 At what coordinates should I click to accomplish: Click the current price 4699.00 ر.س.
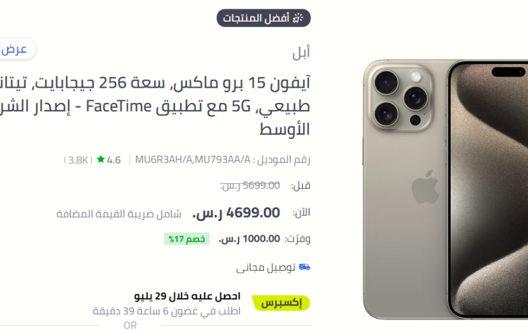pos(236,213)
